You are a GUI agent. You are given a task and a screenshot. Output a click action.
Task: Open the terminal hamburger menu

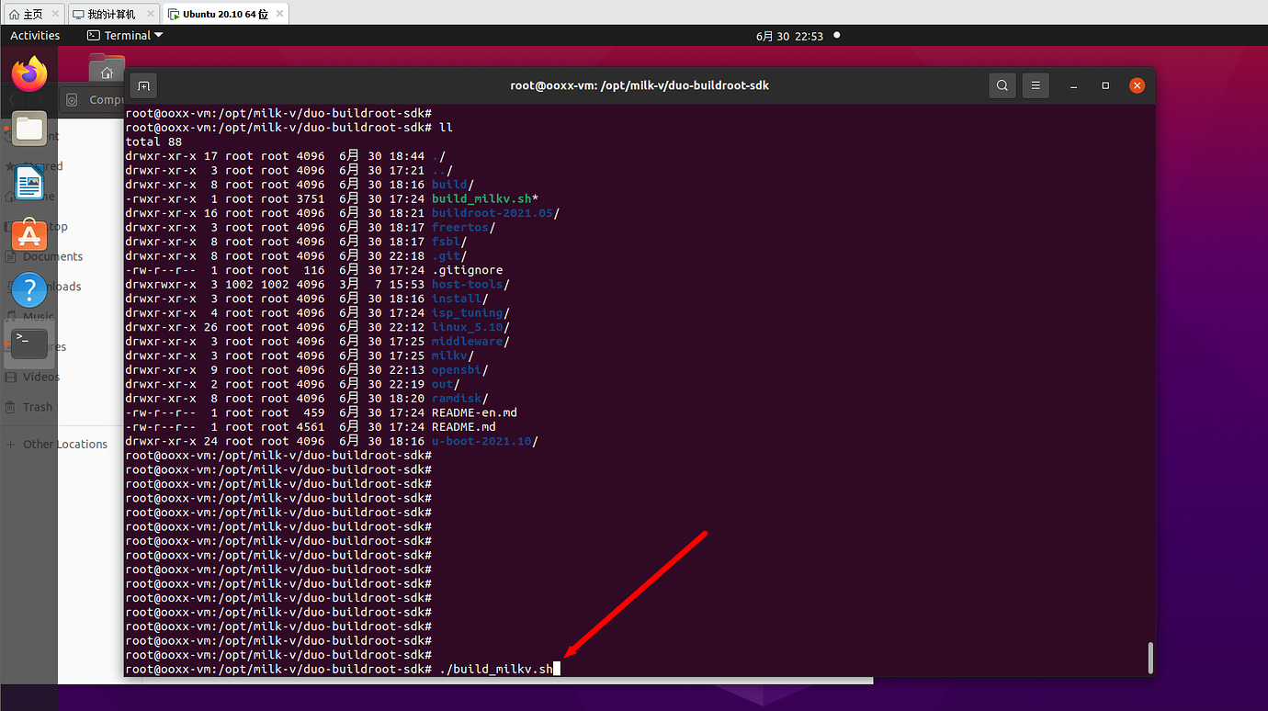(1036, 85)
